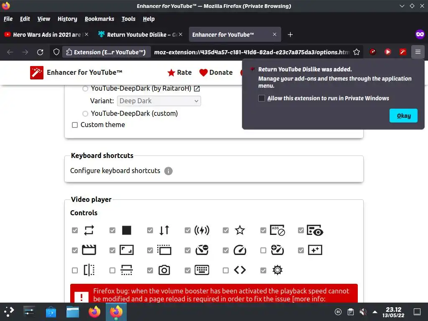Screen dimensions: 428x321
Task: Click the block ads icon
Action: (x=278, y=230)
